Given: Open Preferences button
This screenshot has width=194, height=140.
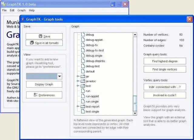Looking at the screenshot, I should pyautogui.click(x=44, y=95).
